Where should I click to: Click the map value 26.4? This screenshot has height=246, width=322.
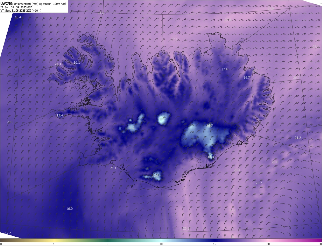(237, 170)
